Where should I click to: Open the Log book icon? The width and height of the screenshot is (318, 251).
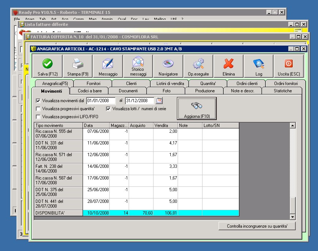click(259, 64)
